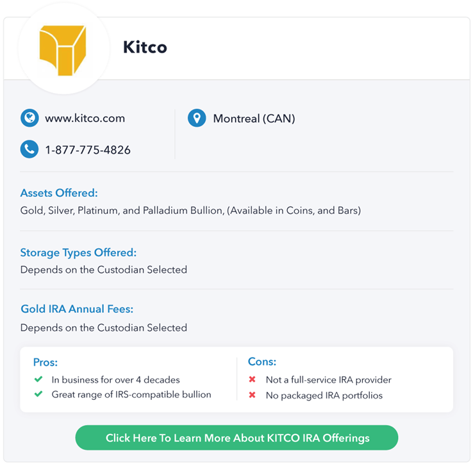
Task: Click the 'Gold IRA Annual Fees:' heading
Action: (x=77, y=309)
